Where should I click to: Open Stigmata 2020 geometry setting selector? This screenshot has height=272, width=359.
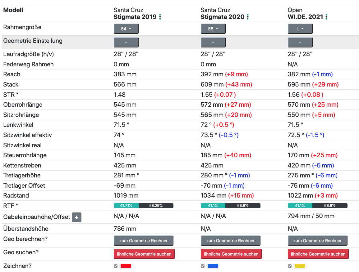(213, 42)
